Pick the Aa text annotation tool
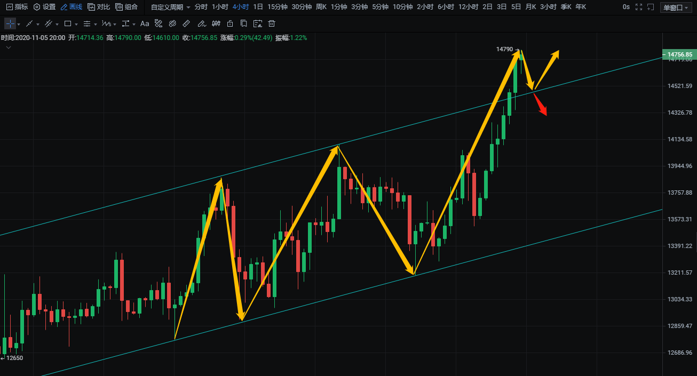 point(145,24)
